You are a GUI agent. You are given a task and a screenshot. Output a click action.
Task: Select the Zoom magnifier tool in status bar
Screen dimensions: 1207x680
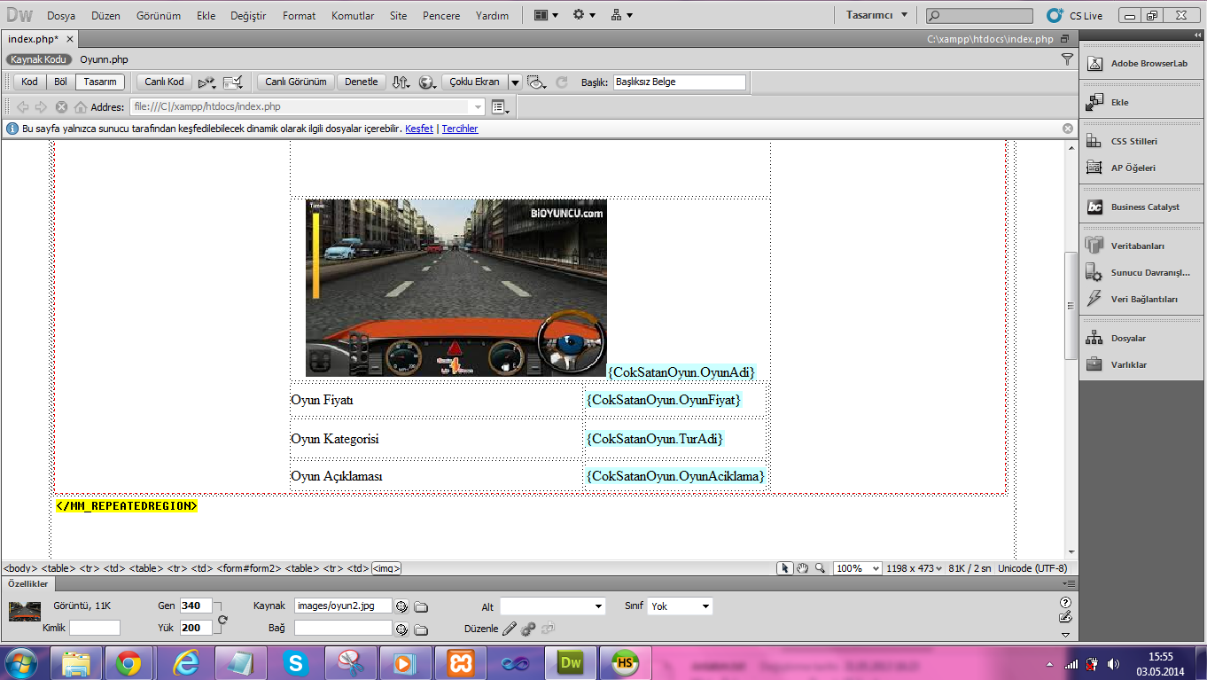click(x=821, y=568)
